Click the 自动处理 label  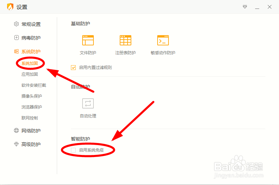pyautogui.click(x=88, y=116)
